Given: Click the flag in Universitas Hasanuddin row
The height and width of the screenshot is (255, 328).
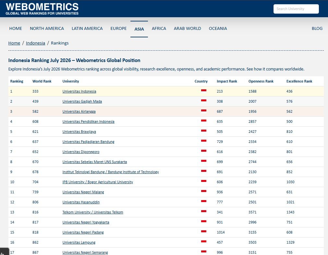Looking at the screenshot, I should 204,202.
